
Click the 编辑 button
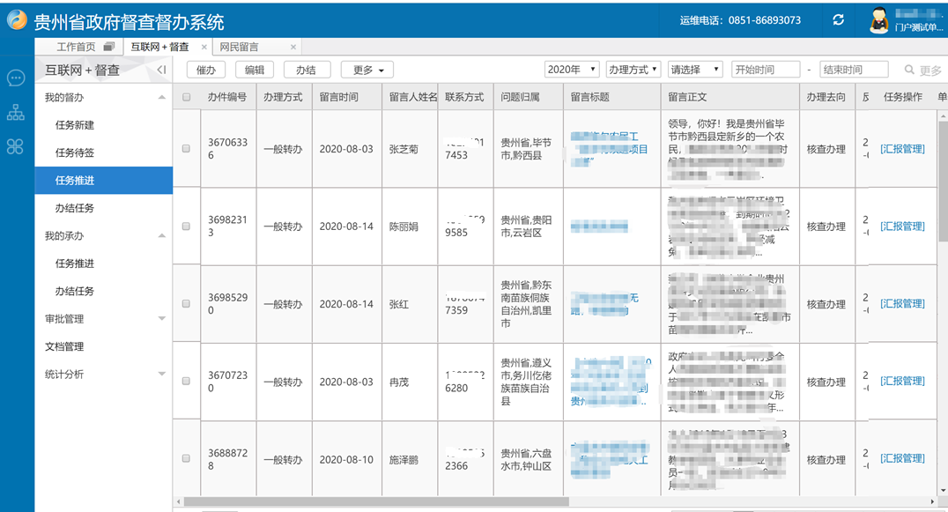255,70
